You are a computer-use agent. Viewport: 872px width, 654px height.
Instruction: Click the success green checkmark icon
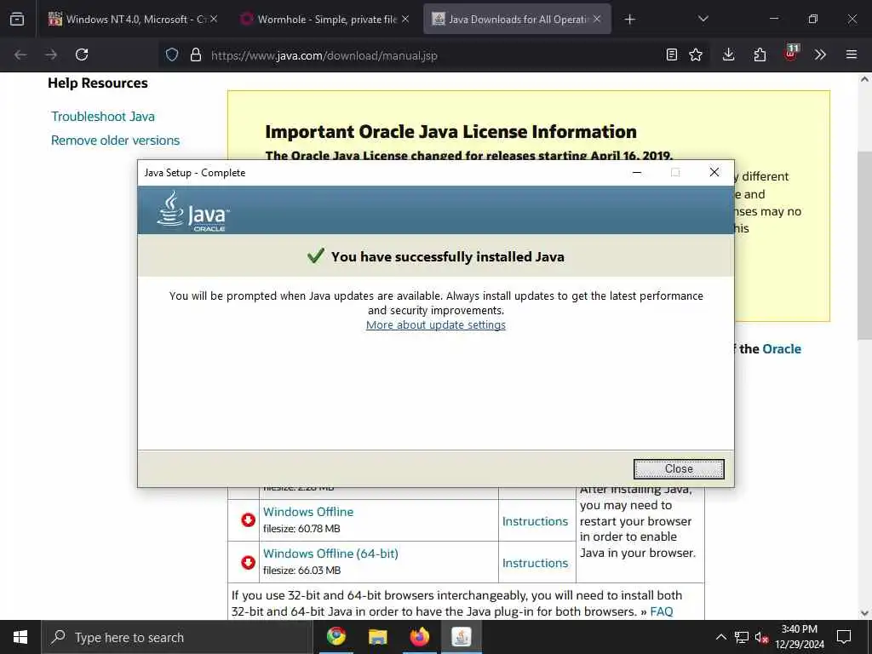(x=315, y=255)
